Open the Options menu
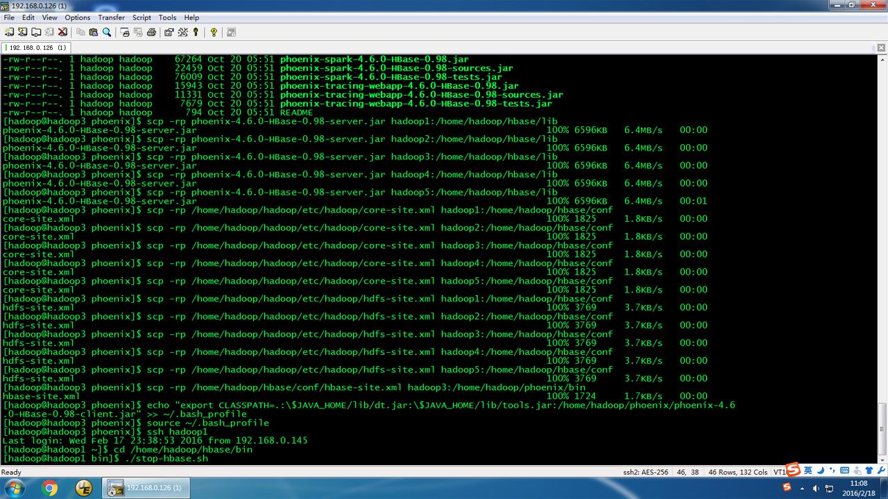 coord(78,17)
